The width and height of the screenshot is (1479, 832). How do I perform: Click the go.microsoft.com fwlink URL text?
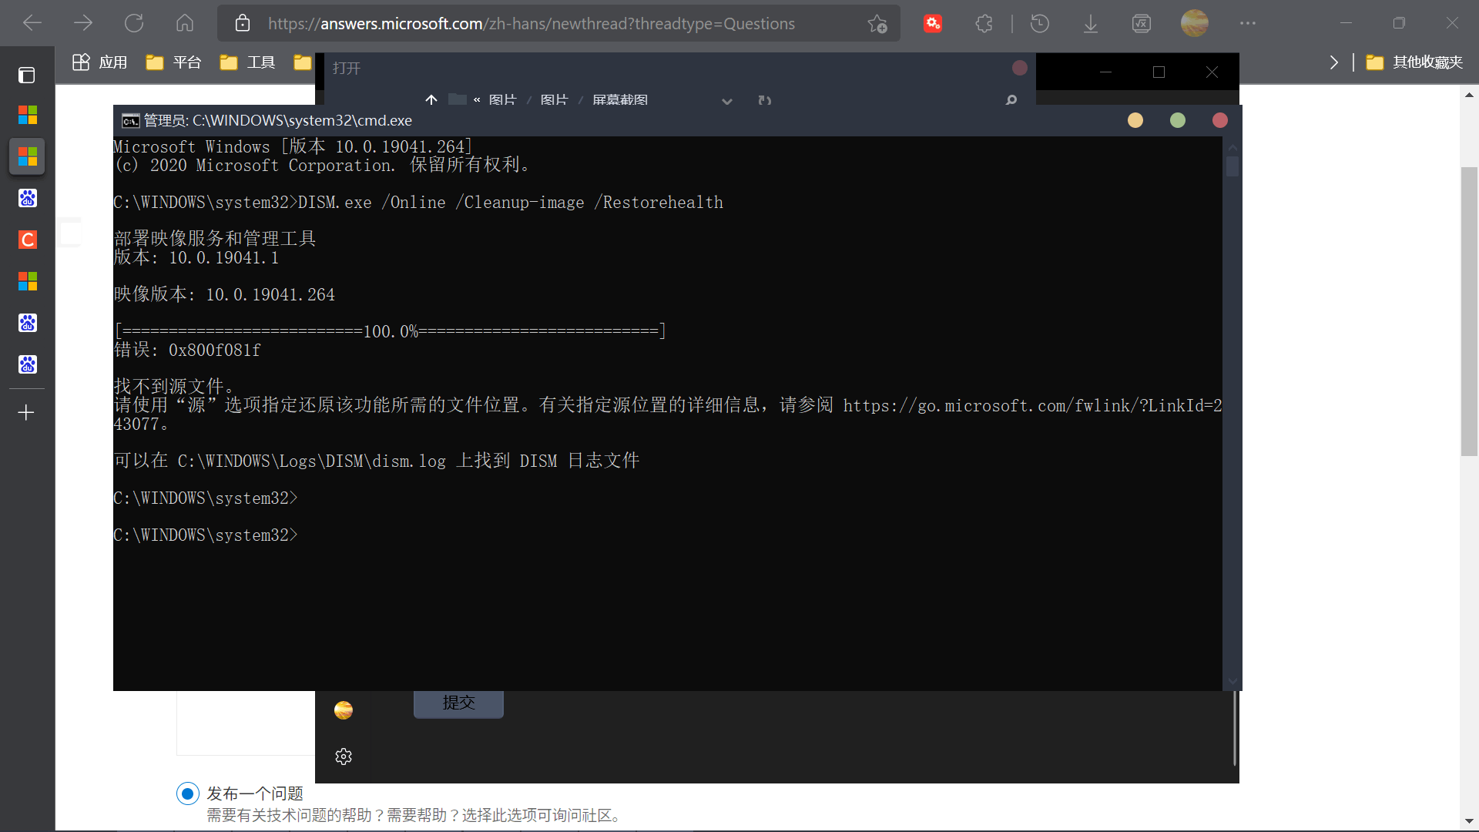pos(1032,406)
